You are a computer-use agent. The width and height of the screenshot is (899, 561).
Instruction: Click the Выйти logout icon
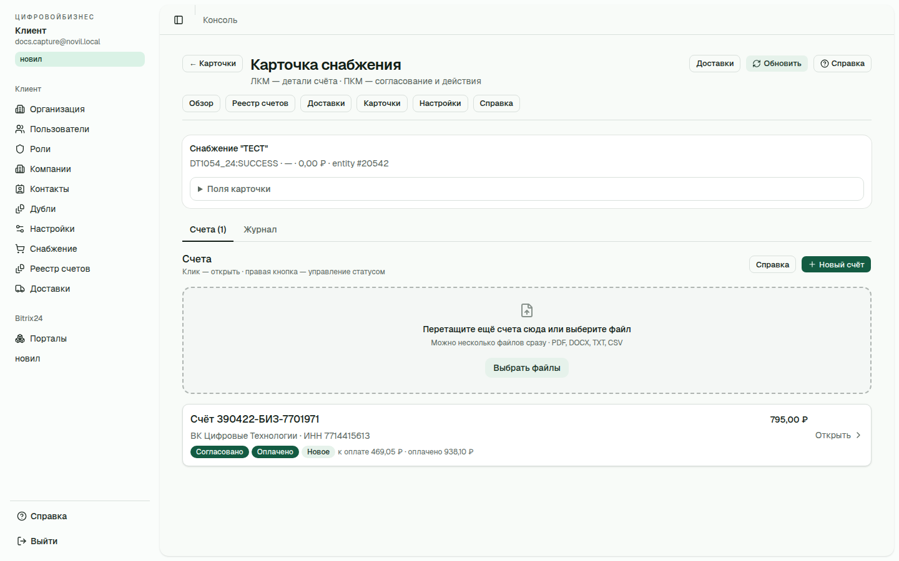(x=22, y=541)
